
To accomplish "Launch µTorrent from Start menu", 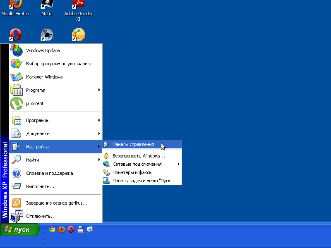I will tap(56, 103).
